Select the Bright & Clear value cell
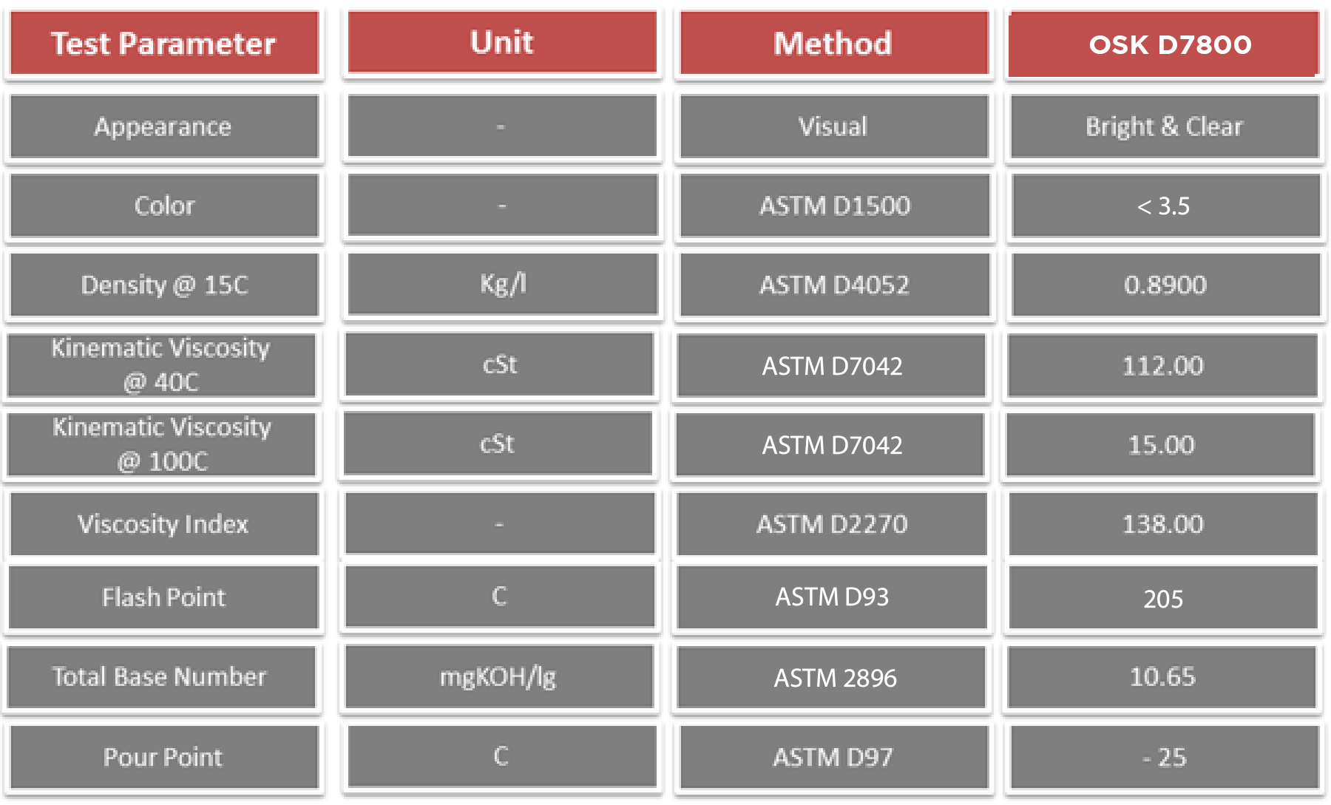The width and height of the screenshot is (1331, 805). click(1164, 126)
